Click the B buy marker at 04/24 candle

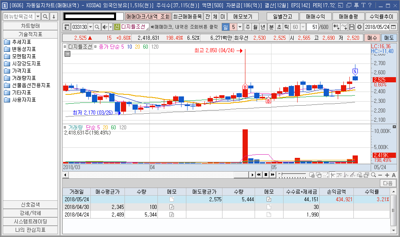tap(245, 87)
